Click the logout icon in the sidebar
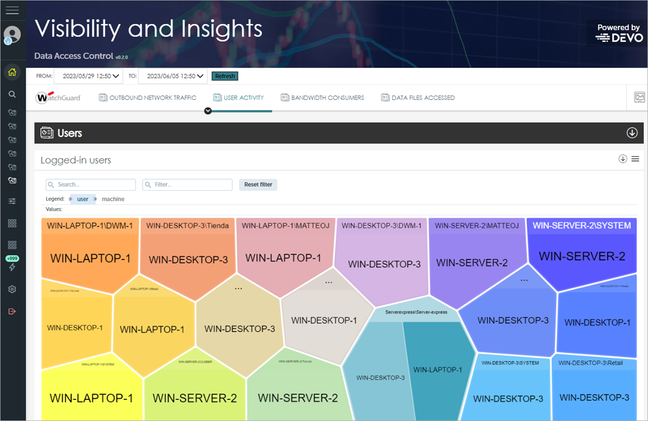Screen dimensions: 648x421 12,311
